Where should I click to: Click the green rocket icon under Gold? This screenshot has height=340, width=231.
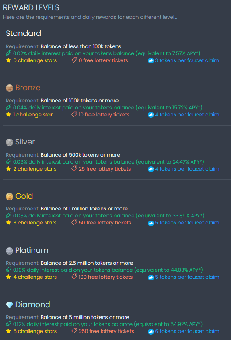click(8, 215)
